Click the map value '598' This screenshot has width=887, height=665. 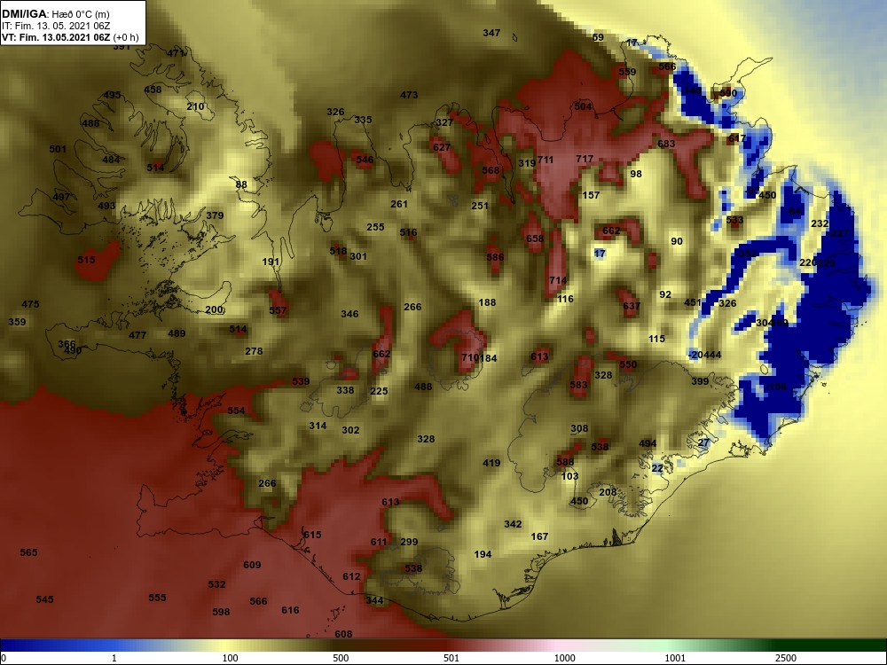[221, 612]
